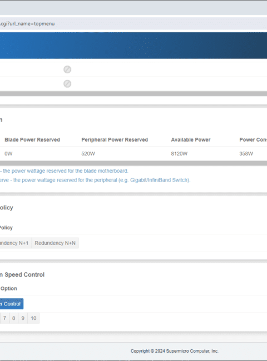Click the horizontal scrollbar below the power table
The image size is (267, 361).
click(133, 163)
